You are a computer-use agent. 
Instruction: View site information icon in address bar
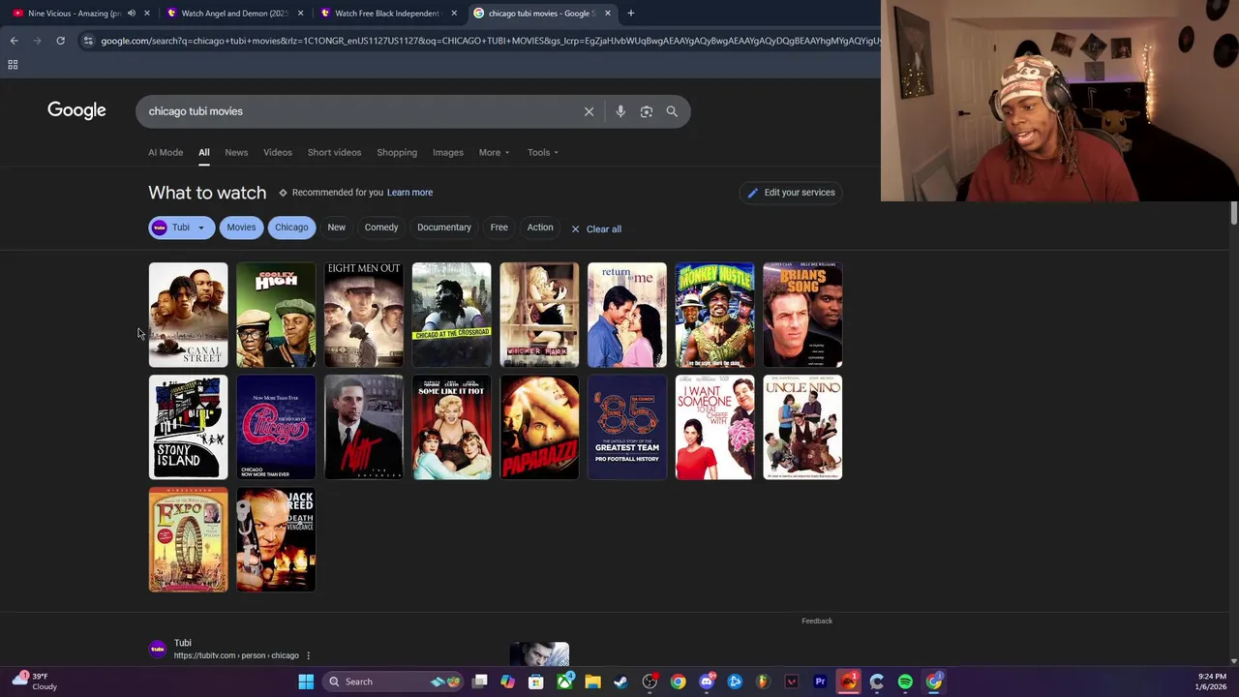pyautogui.click(x=88, y=41)
